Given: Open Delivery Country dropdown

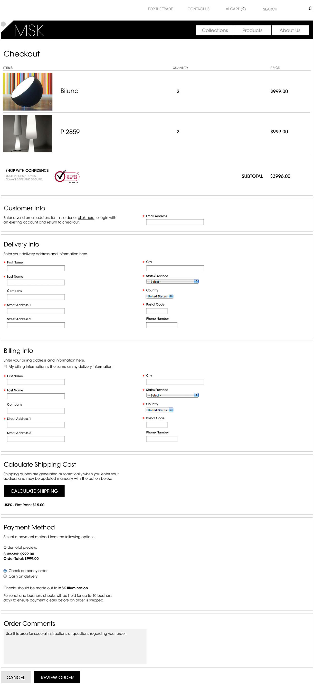Looking at the screenshot, I should click(159, 296).
